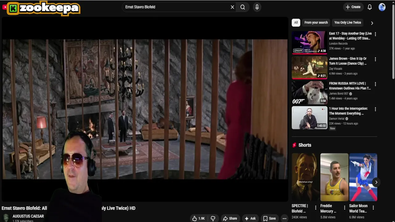Screen dimensions: 395x222
Task: Open options for Interrogation video
Action: point(375,109)
